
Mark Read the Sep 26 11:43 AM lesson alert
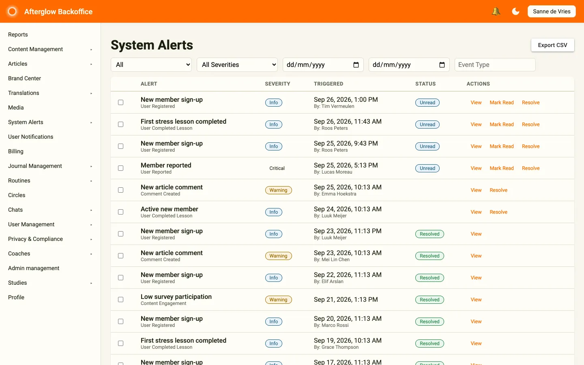tap(502, 125)
